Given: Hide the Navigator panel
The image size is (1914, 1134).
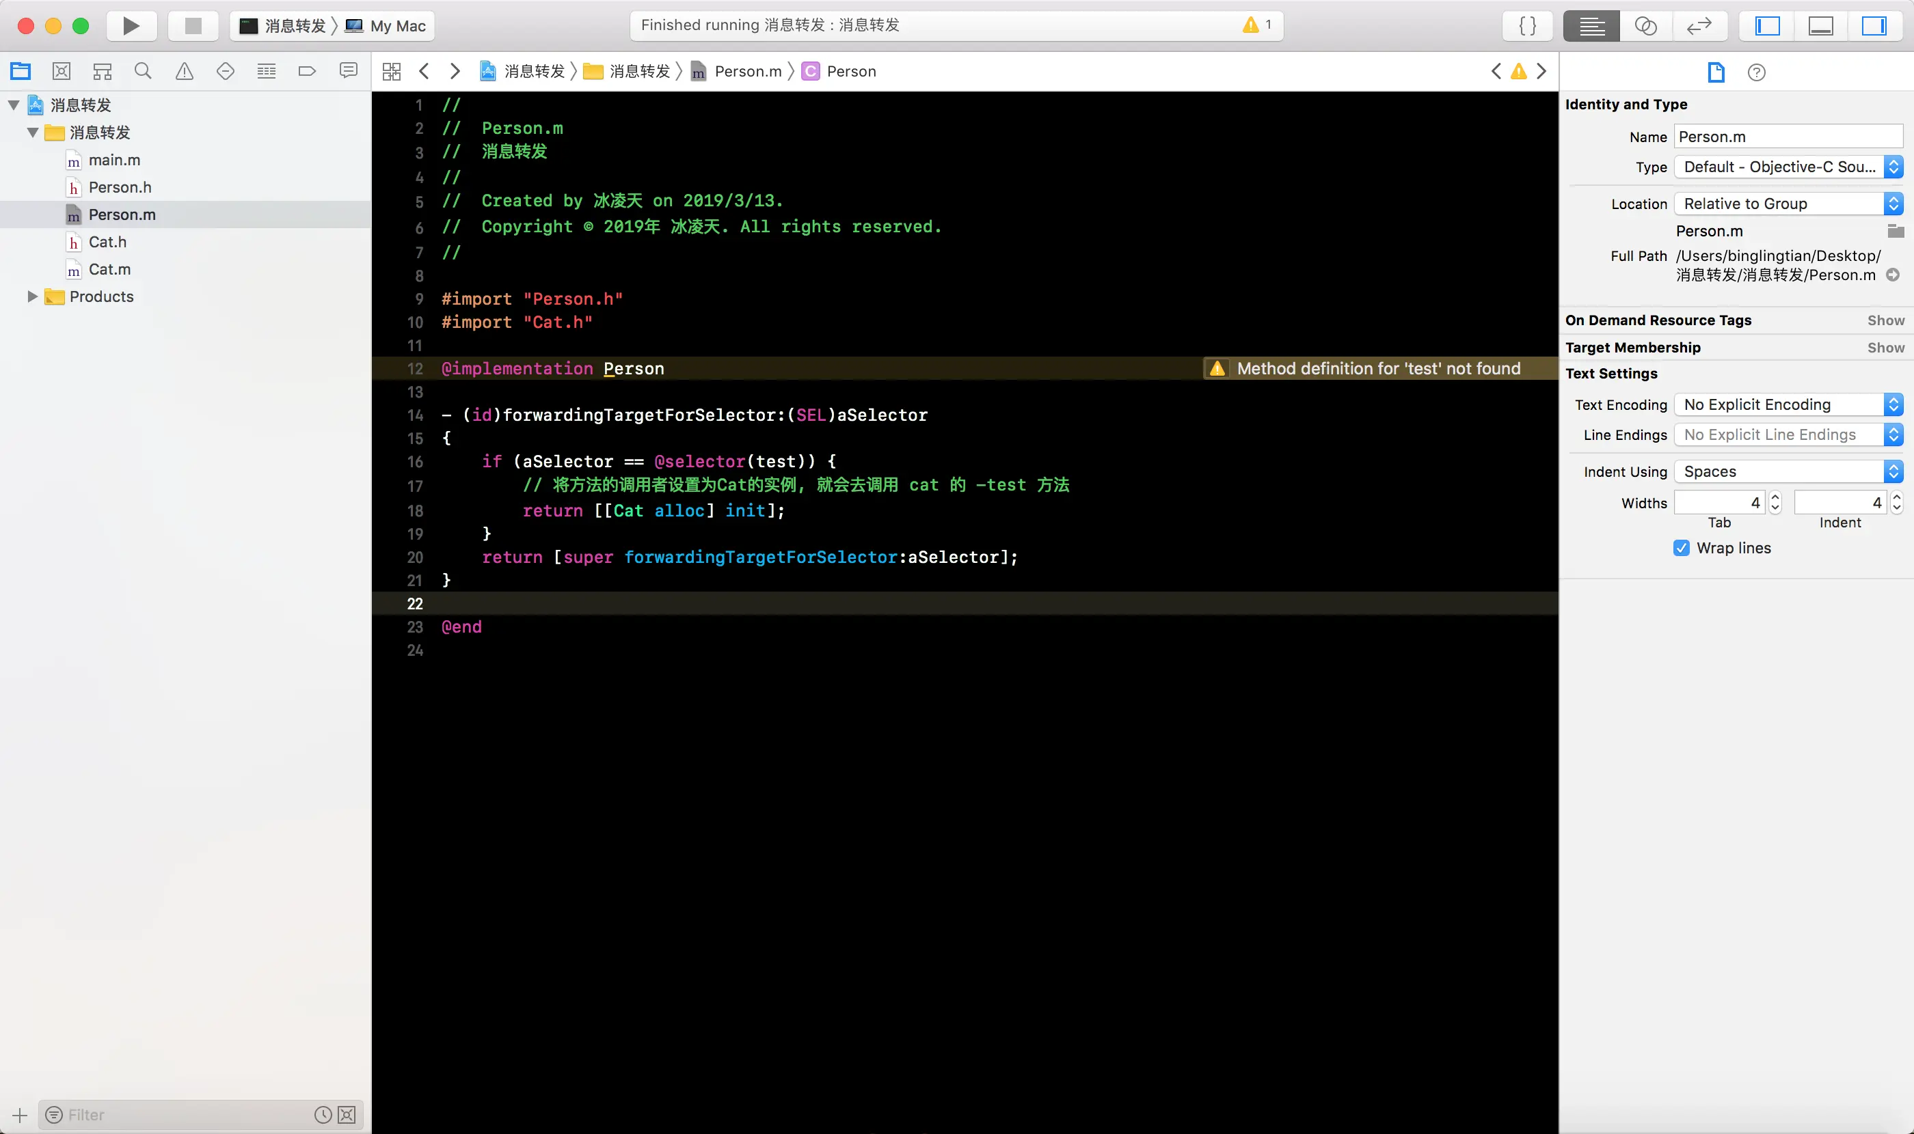Looking at the screenshot, I should 1767,26.
